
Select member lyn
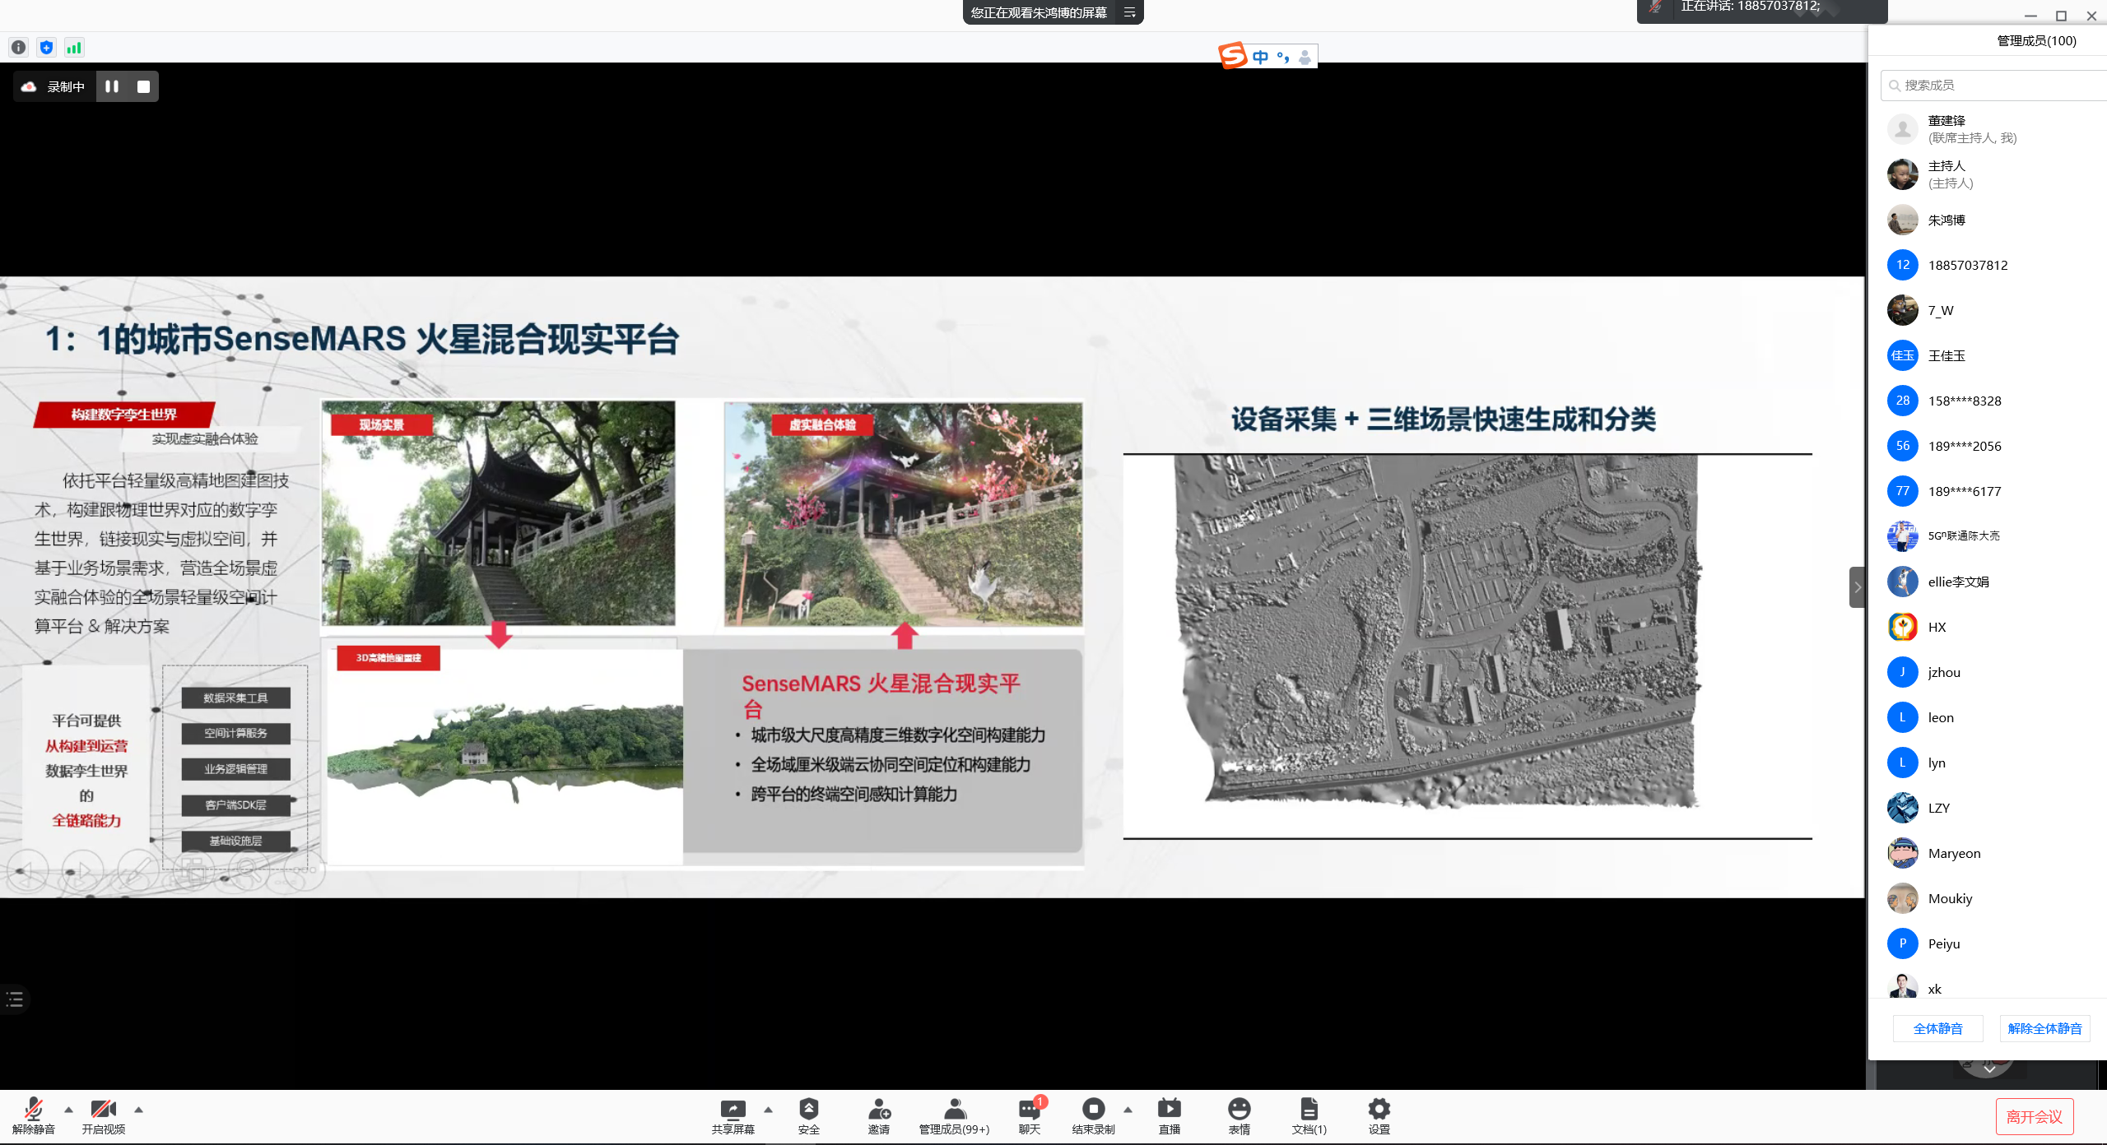[x=1988, y=763]
